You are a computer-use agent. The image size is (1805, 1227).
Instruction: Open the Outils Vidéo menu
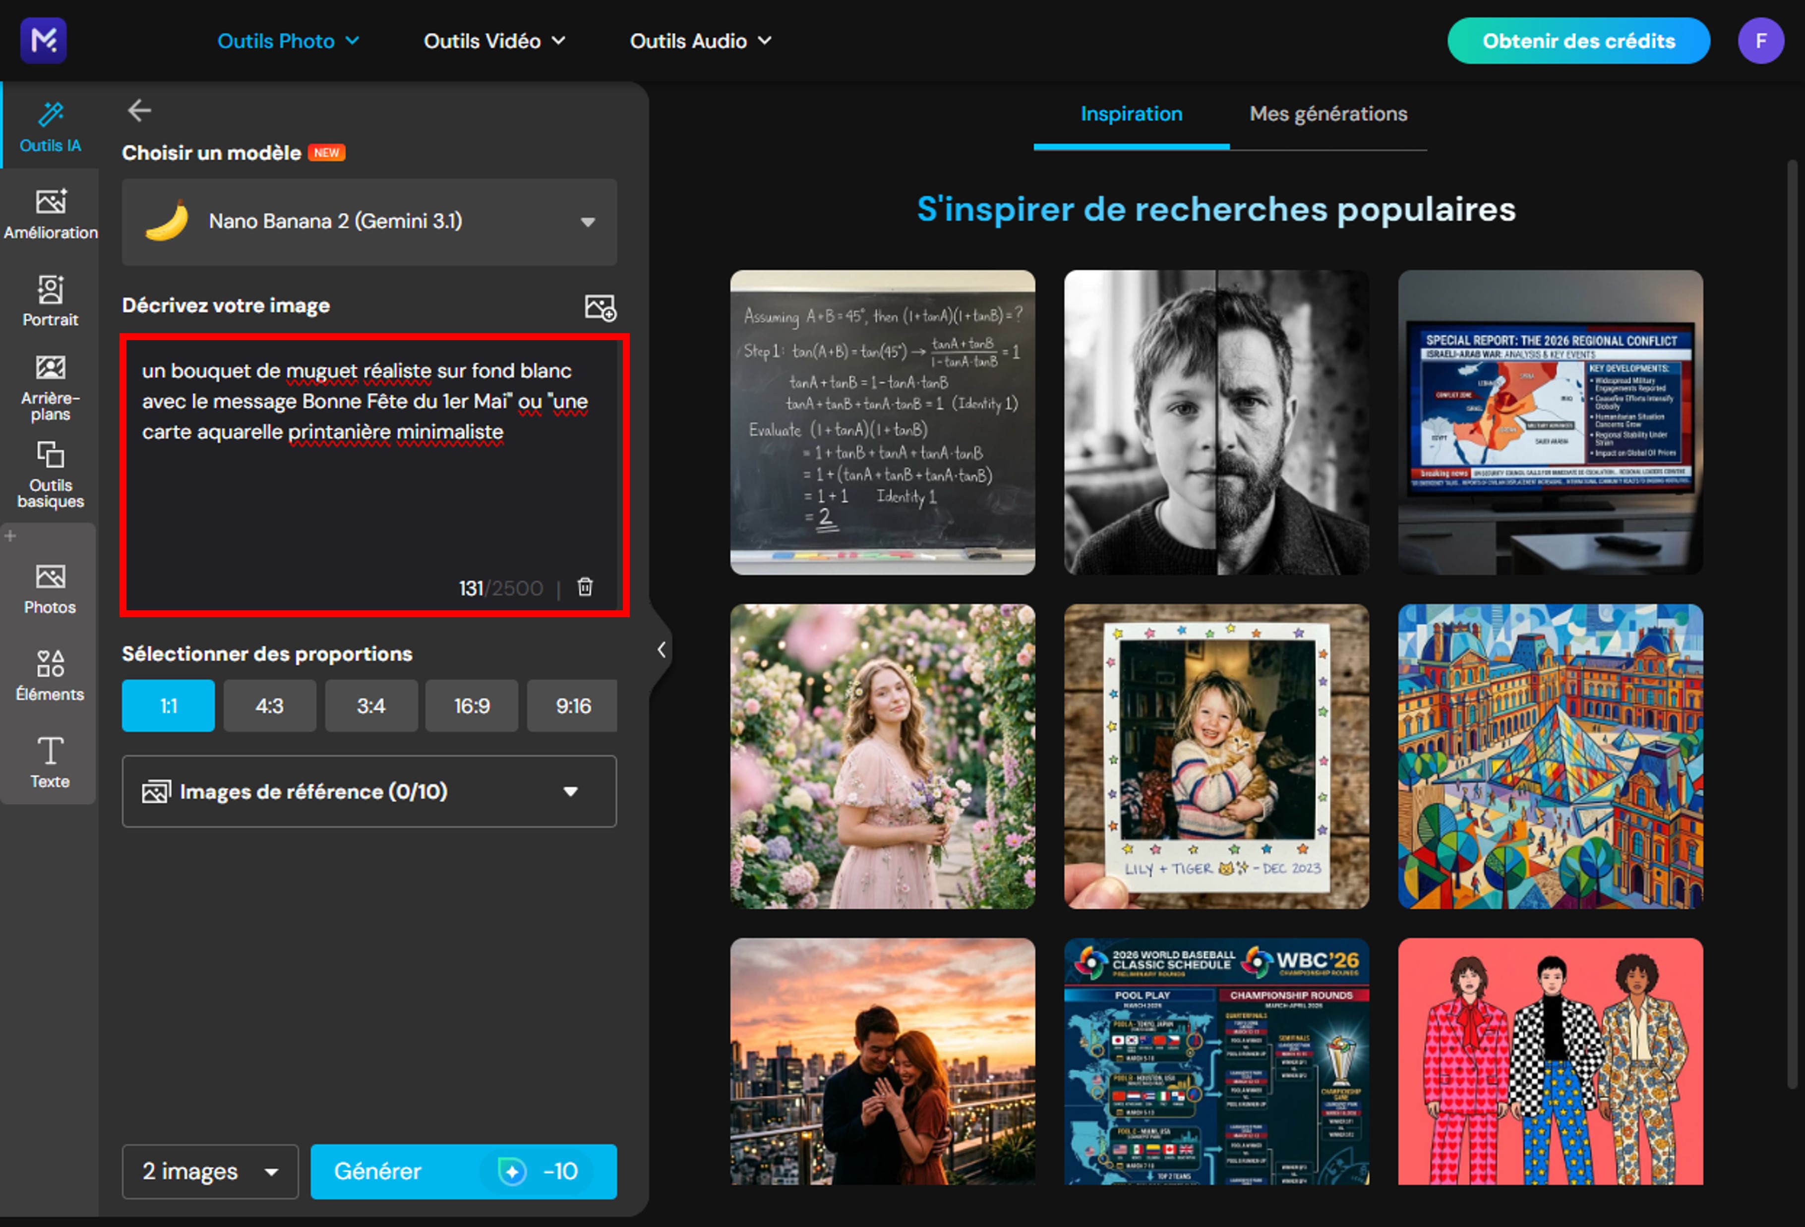(x=495, y=40)
